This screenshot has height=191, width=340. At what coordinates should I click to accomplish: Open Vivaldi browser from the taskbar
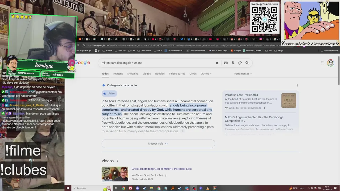130,188
